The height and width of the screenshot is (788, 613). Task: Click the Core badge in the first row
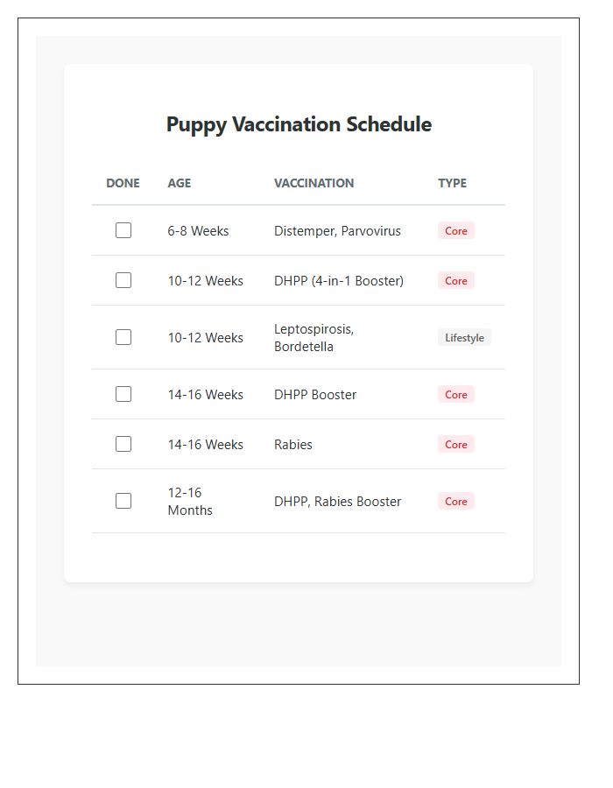[455, 230]
